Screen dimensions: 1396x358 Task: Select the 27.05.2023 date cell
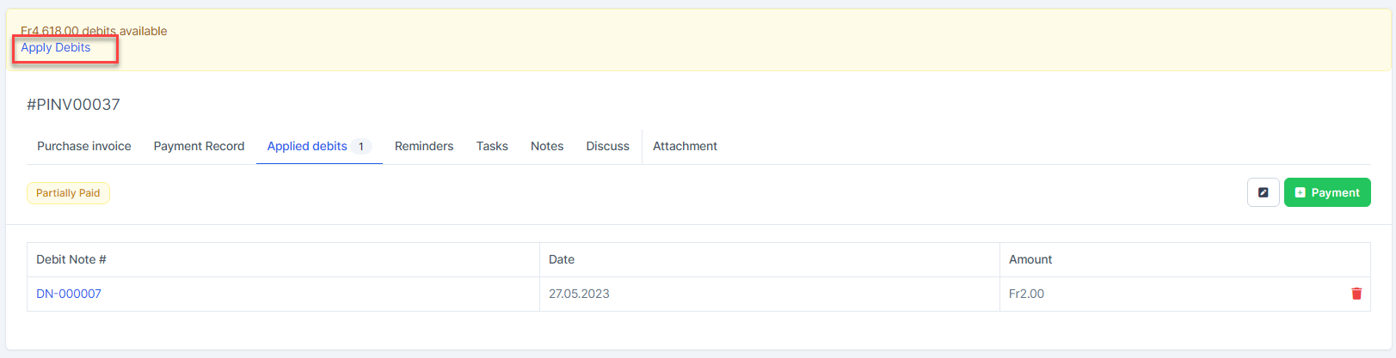click(579, 294)
